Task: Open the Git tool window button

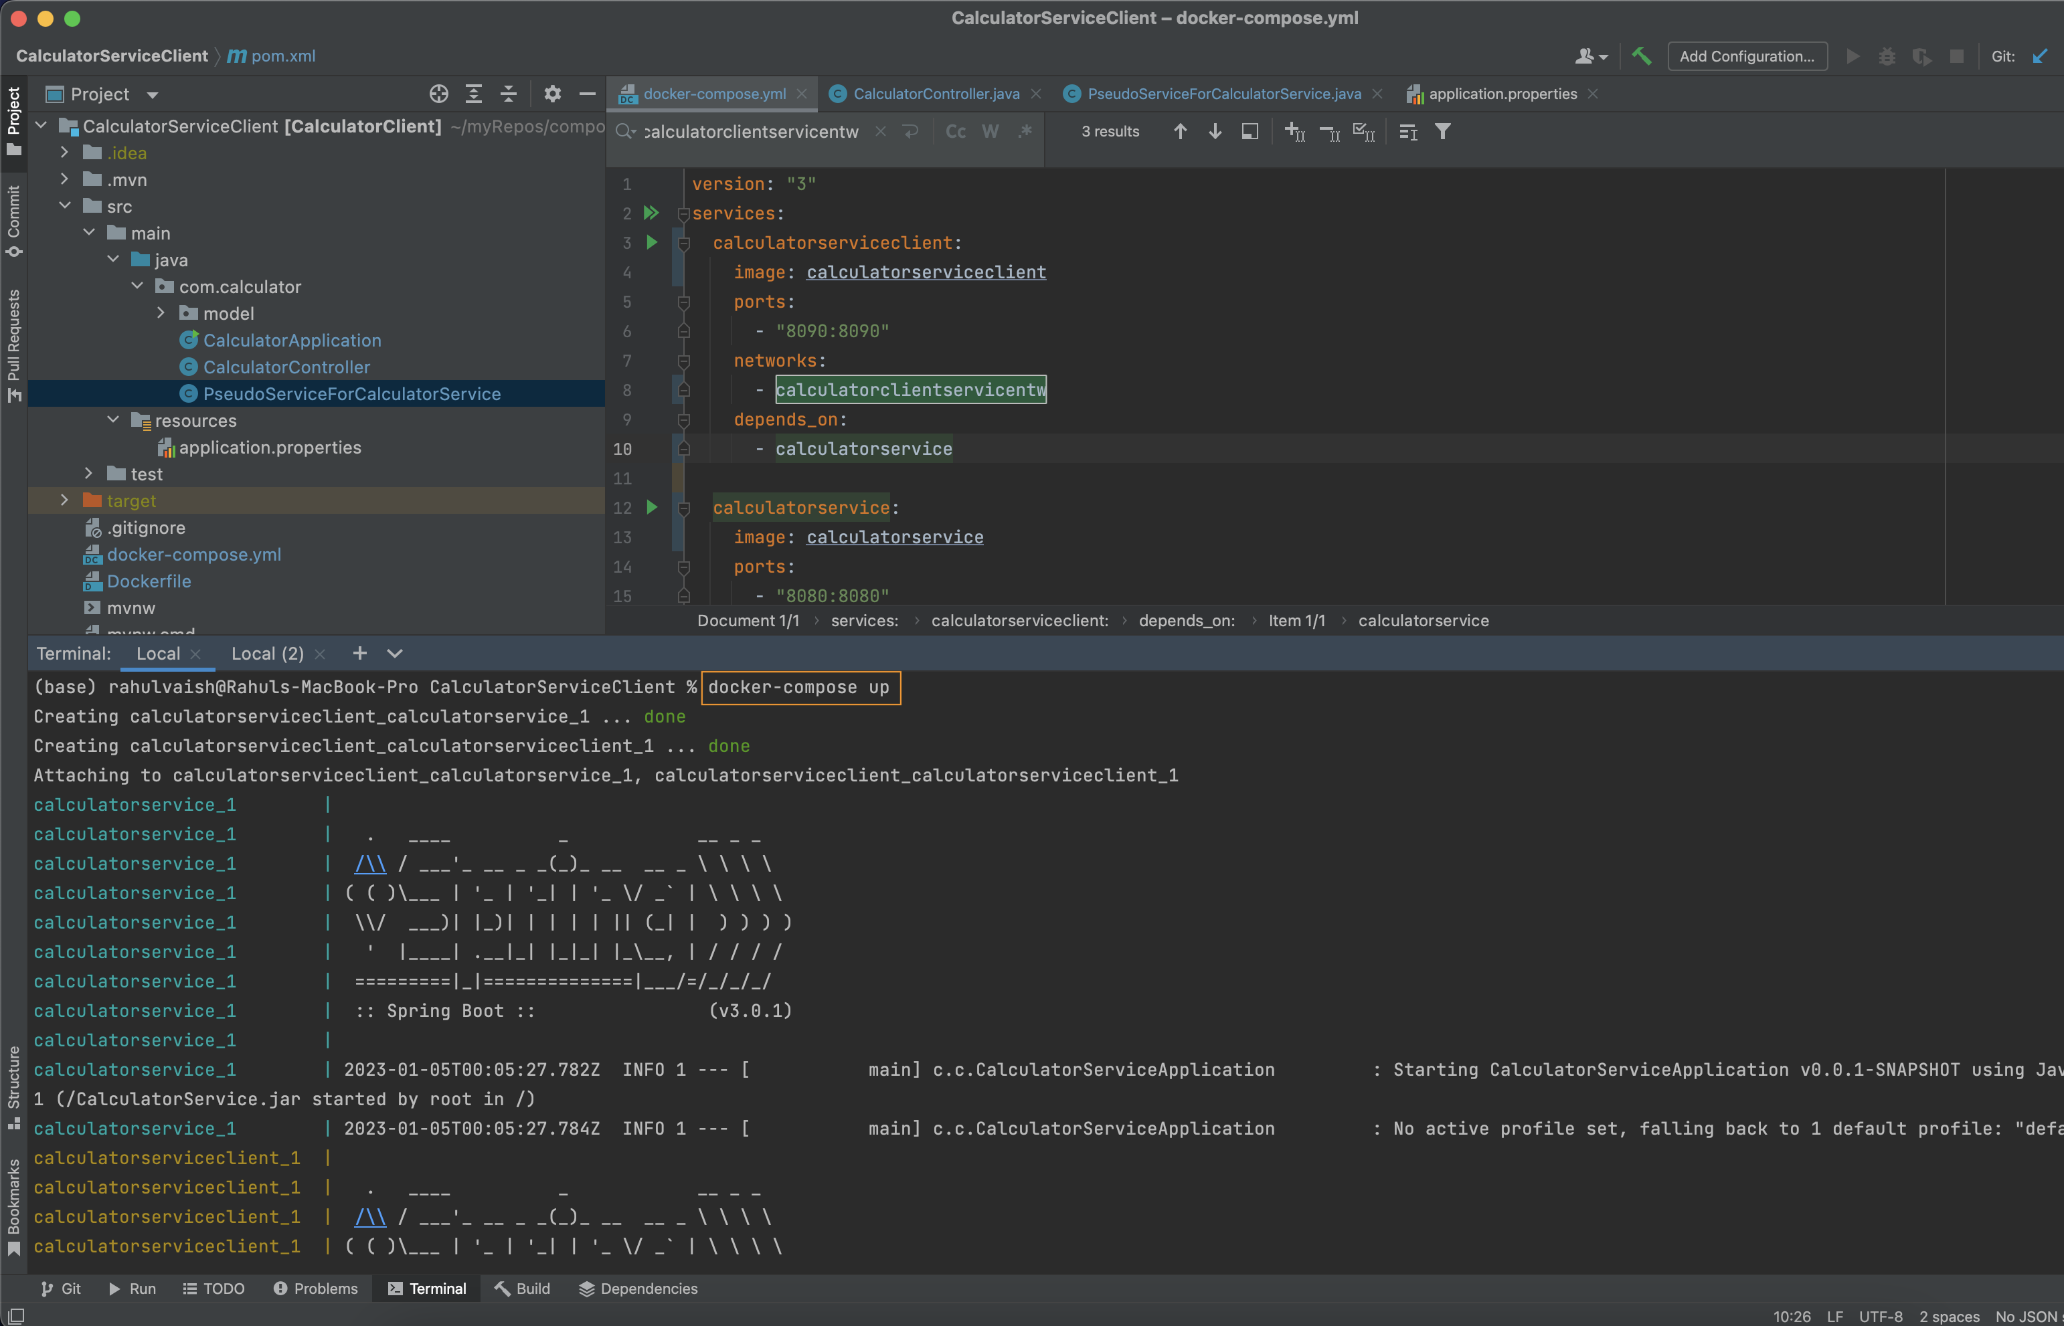Action: coord(60,1289)
